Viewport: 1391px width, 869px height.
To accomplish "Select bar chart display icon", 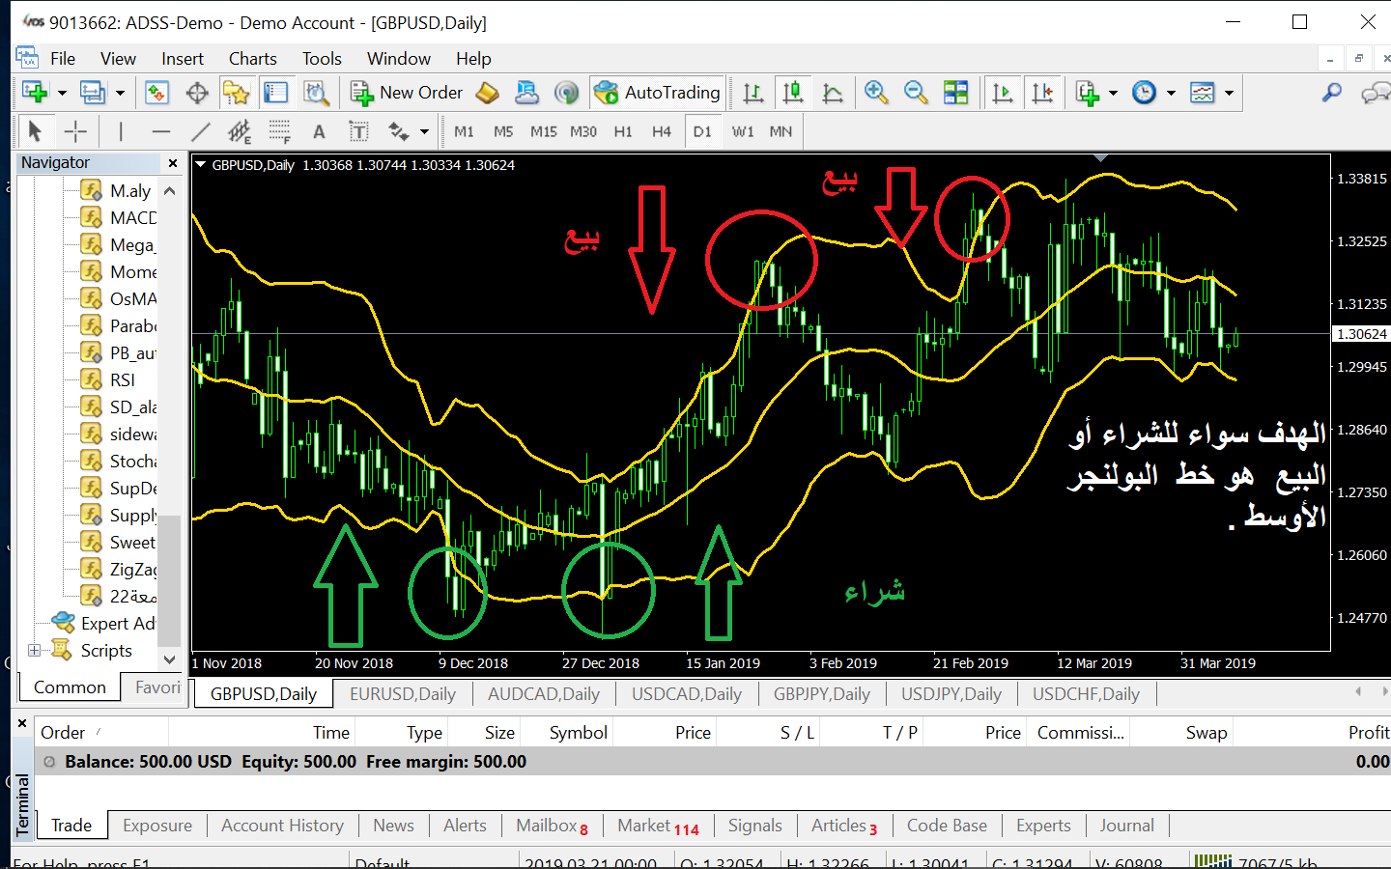I will click(753, 93).
